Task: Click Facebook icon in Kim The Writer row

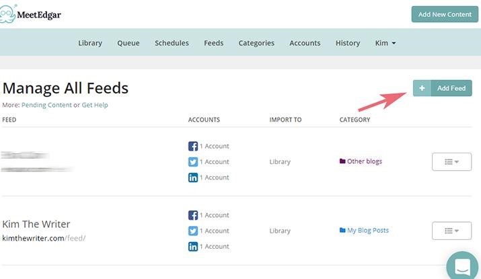Action: click(193, 215)
